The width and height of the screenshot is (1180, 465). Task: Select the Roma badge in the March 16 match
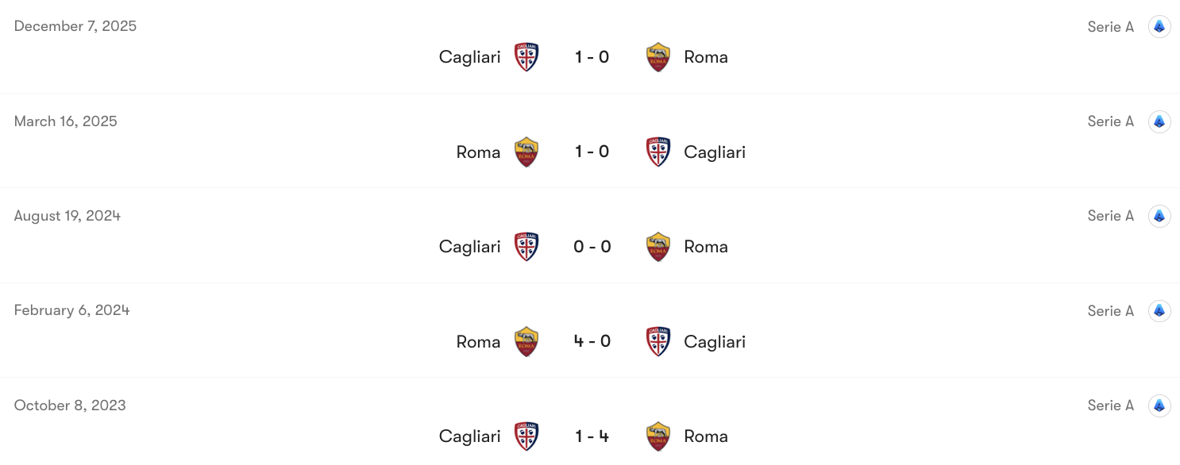tap(526, 152)
